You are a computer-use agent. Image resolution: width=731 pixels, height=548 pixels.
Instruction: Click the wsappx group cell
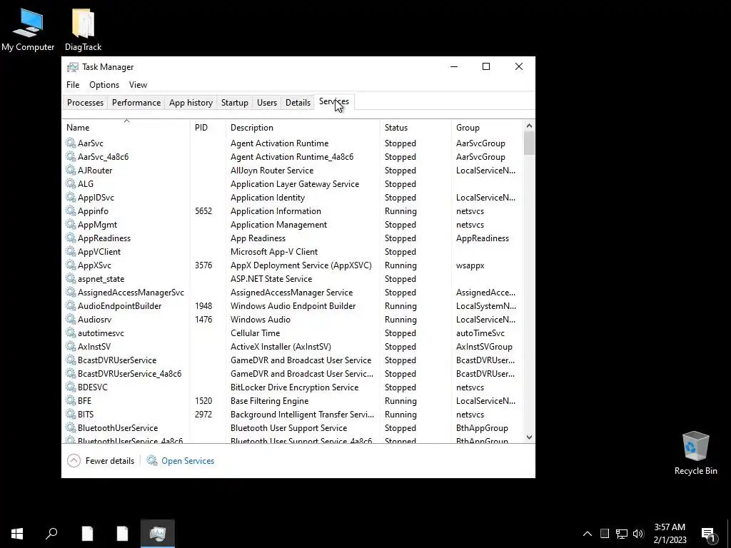pyautogui.click(x=470, y=265)
